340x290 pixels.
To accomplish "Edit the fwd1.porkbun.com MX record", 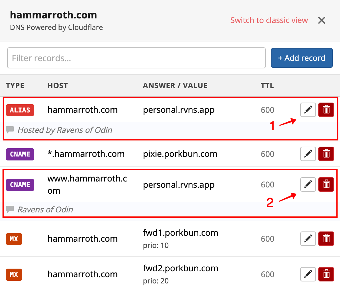I will (x=308, y=239).
